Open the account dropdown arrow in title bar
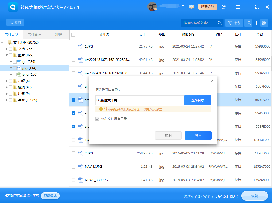This screenshot has height=203, width=272. (x=183, y=6)
